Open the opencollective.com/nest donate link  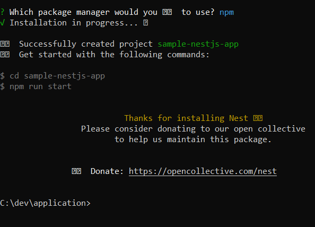(203, 171)
